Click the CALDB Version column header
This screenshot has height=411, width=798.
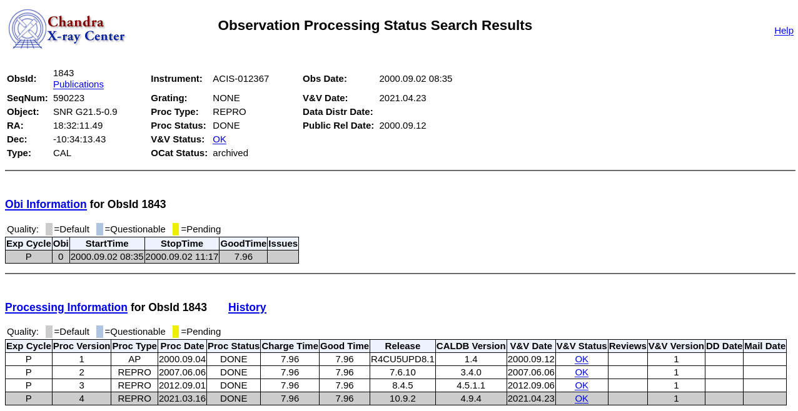471,346
